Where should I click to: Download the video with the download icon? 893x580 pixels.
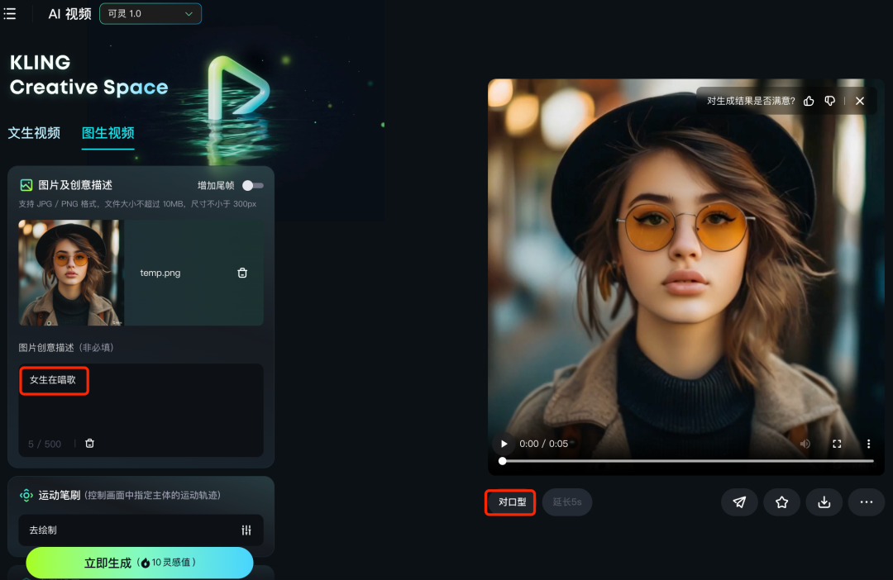tap(824, 502)
